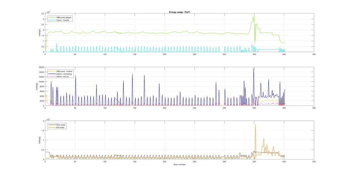The width and height of the screenshot is (347, 179).
Task: Click the 3.5 y-axis tick label
Action: (x=43, y=14)
